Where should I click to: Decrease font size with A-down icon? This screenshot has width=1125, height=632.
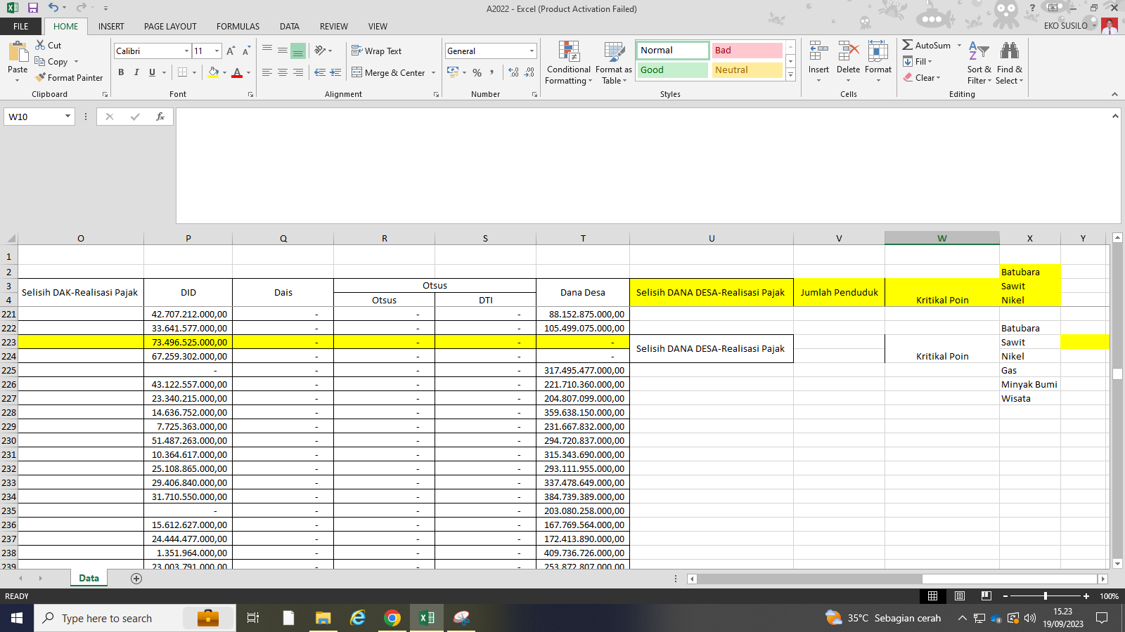pyautogui.click(x=246, y=51)
